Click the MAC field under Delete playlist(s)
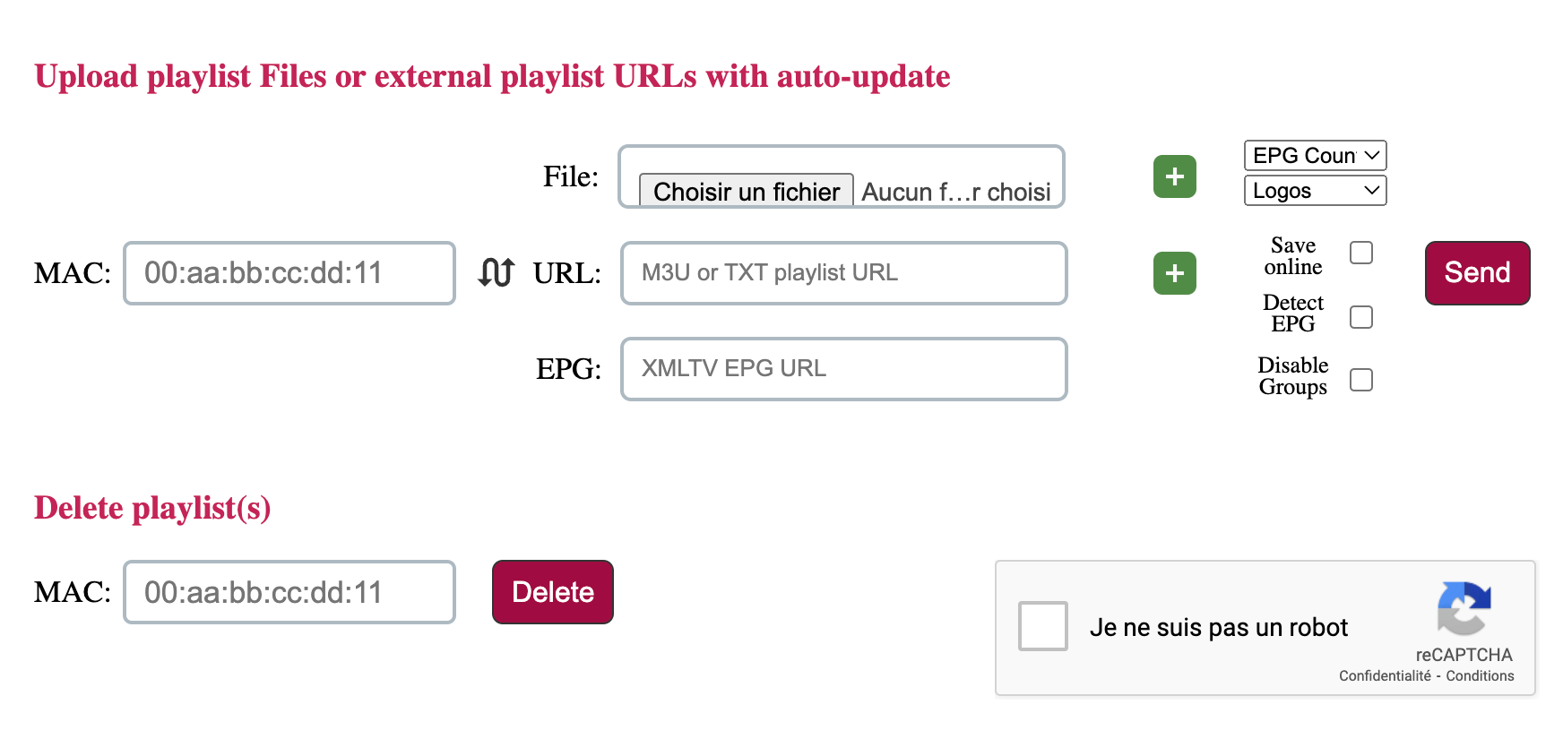1563x756 pixels. 289,592
